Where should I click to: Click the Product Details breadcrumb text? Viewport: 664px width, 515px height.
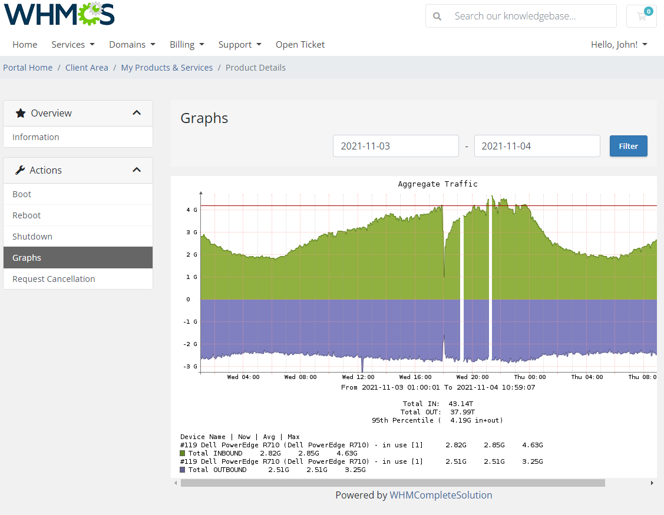(x=255, y=68)
